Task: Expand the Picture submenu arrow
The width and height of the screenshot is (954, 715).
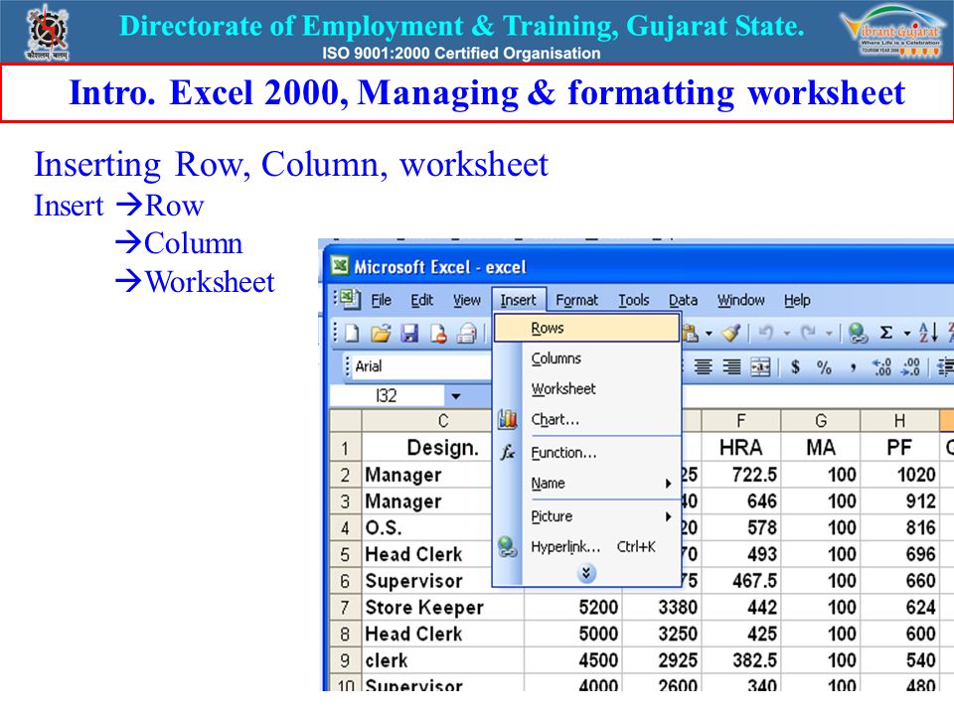Action: click(668, 516)
